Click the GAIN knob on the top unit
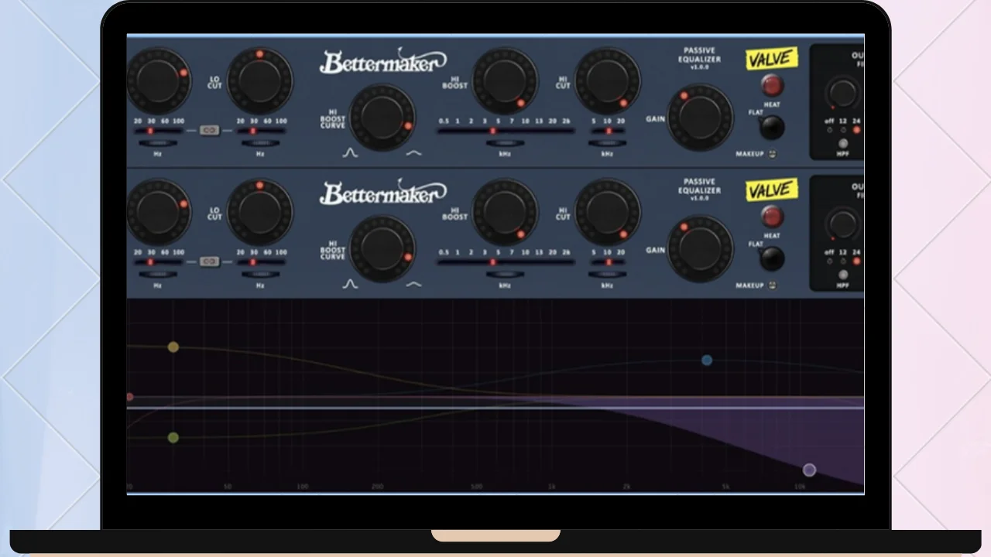 tap(700, 118)
